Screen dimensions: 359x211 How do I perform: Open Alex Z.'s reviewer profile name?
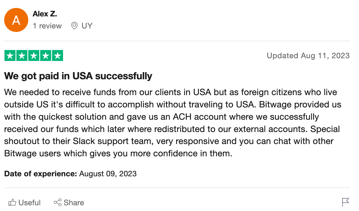coord(45,14)
